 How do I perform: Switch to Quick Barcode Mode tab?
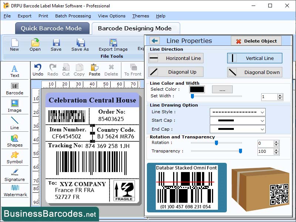pyautogui.click(x=52, y=28)
